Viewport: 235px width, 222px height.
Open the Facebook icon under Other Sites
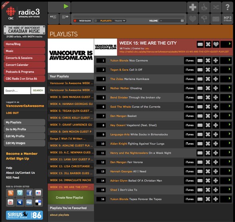click(29, 193)
